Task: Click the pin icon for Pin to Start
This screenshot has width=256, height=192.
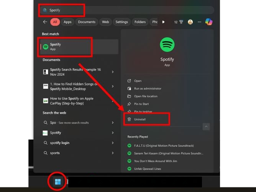Action: click(129, 104)
